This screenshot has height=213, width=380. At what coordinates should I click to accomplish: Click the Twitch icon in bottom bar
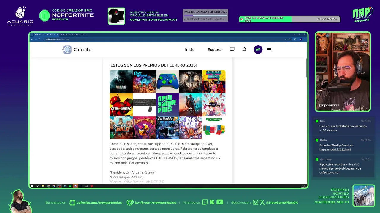click(205, 202)
